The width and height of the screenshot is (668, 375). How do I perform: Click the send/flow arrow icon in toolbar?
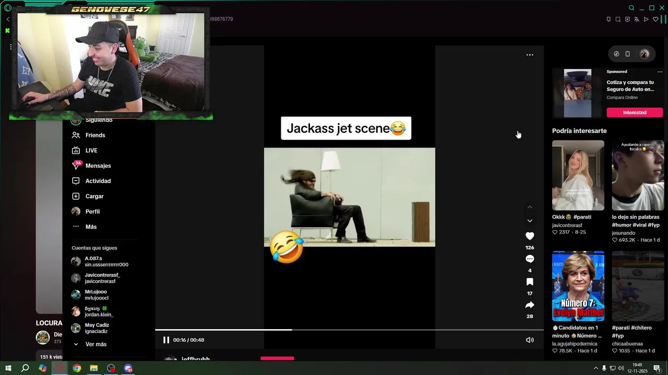coord(646,19)
